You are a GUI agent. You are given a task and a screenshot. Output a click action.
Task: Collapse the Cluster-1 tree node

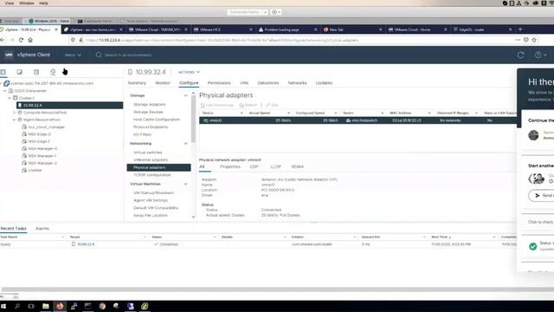[10, 98]
